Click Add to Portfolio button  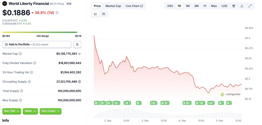click(37, 44)
